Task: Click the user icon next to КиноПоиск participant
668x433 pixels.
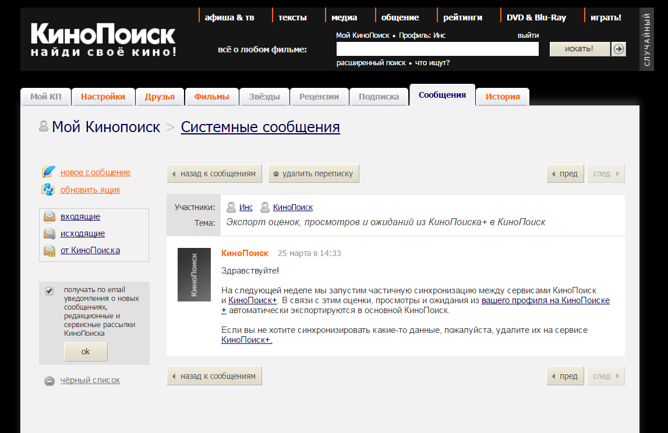Action: tap(265, 207)
